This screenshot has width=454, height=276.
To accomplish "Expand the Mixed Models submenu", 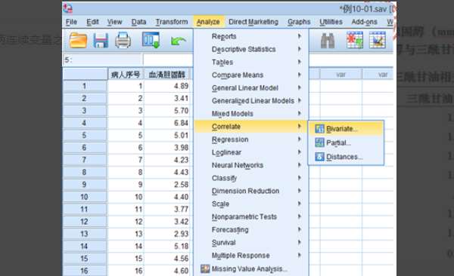I will pyautogui.click(x=250, y=113).
